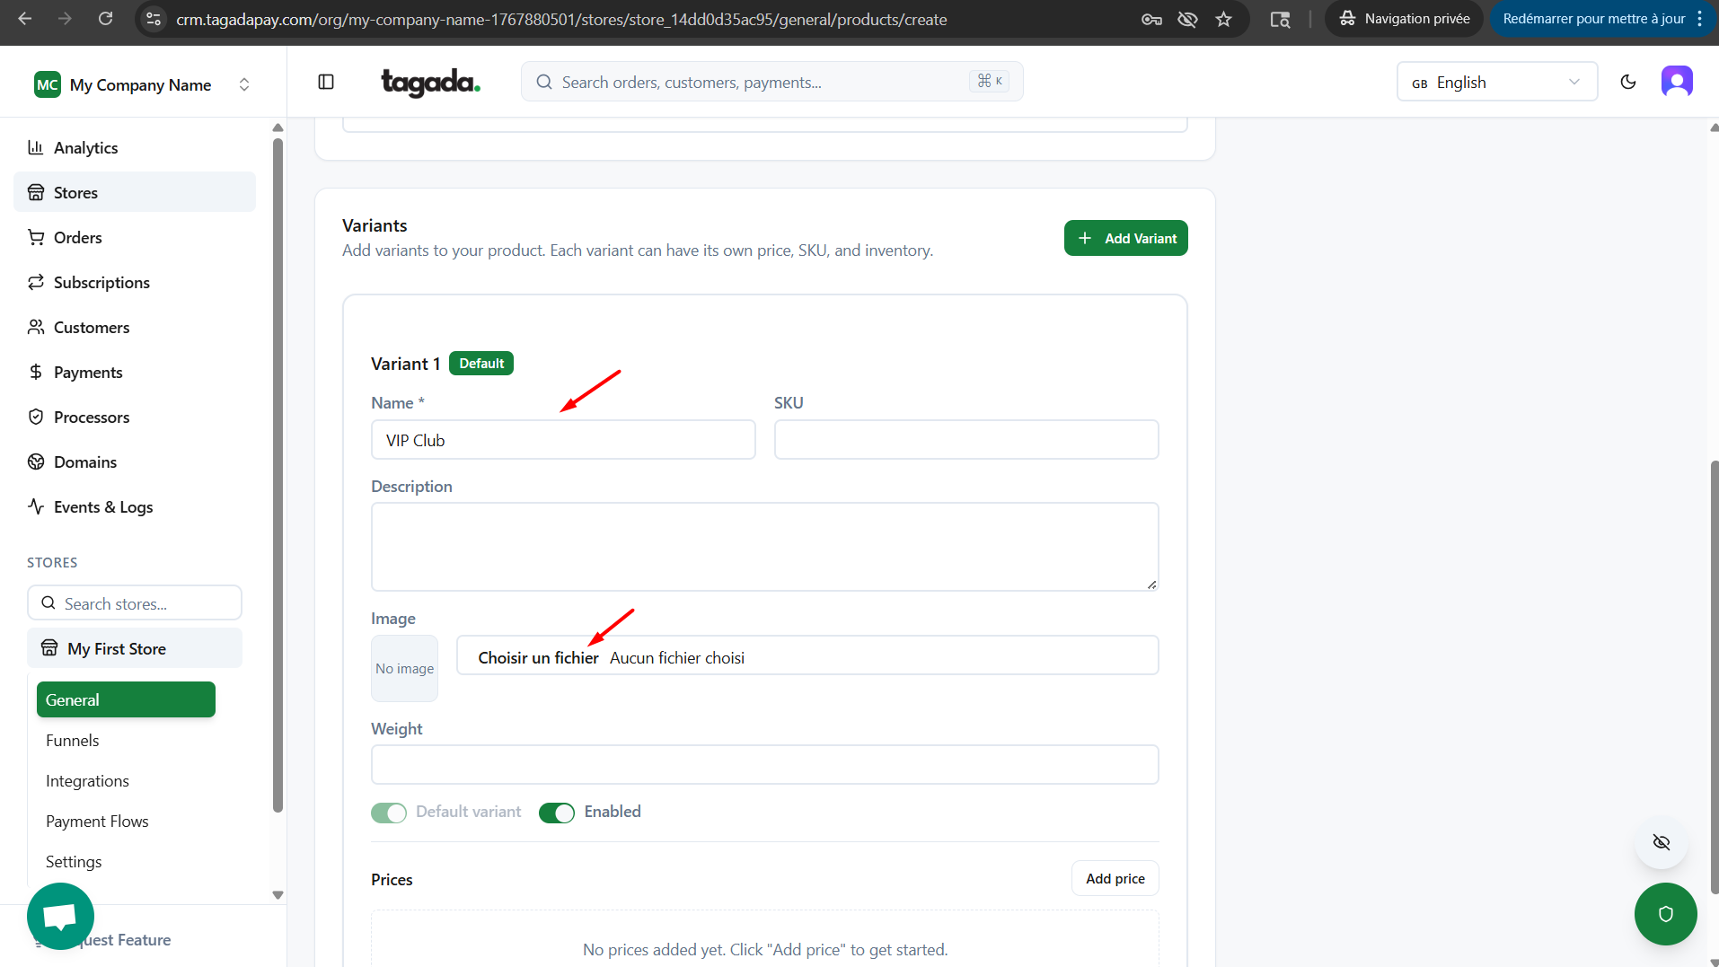Click the sidebar vertical scrollbar

click(278, 476)
